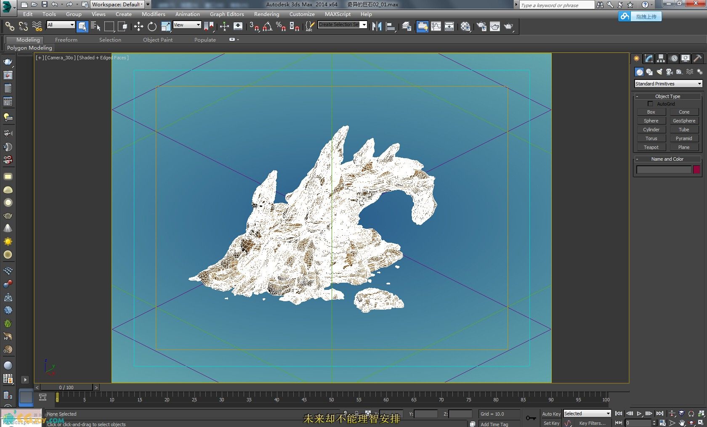Select the Select and Link tool
Viewport: 707px width, 427px height.
point(9,27)
